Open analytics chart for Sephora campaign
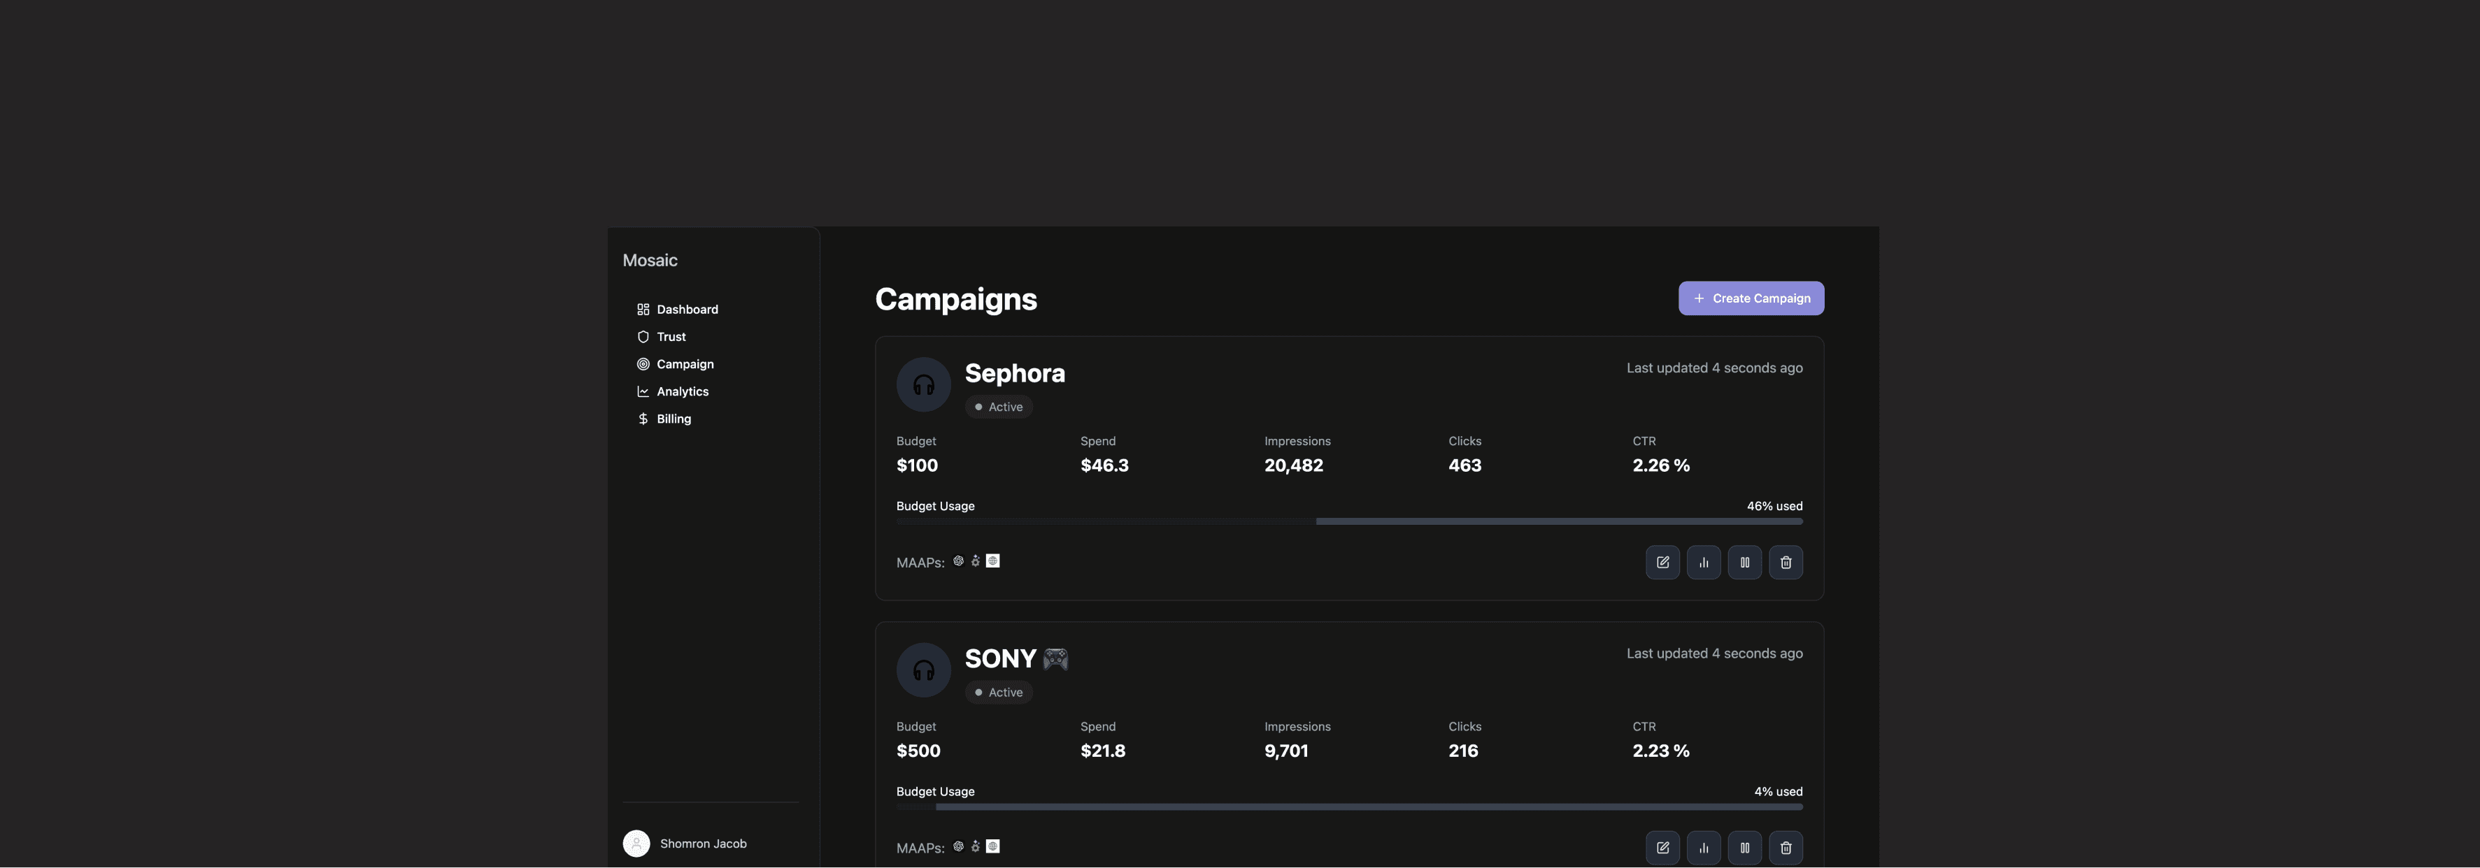 pyautogui.click(x=1704, y=562)
